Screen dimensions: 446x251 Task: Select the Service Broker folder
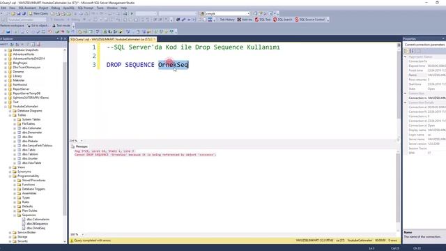[x=26, y=232]
